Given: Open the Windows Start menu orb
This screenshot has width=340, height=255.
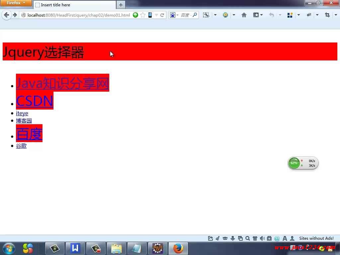Looking at the screenshot, I should pos(9,248).
